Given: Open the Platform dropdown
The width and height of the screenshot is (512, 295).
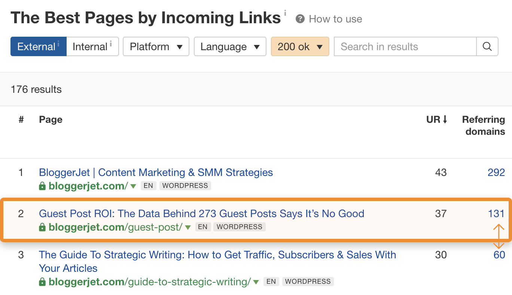Looking at the screenshot, I should click(x=156, y=47).
